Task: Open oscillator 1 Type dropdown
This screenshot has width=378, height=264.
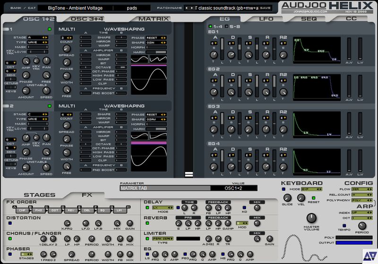Action: pos(37,42)
